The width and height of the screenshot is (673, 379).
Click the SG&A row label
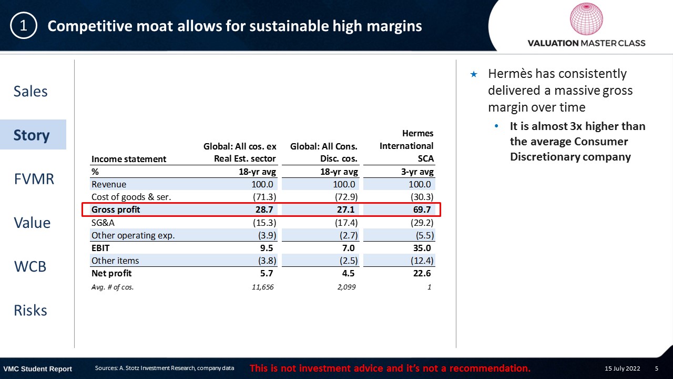[103, 223]
